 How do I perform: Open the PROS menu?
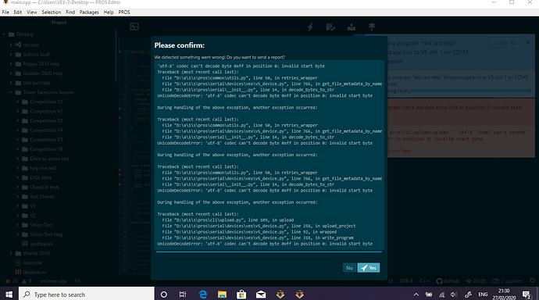click(124, 12)
